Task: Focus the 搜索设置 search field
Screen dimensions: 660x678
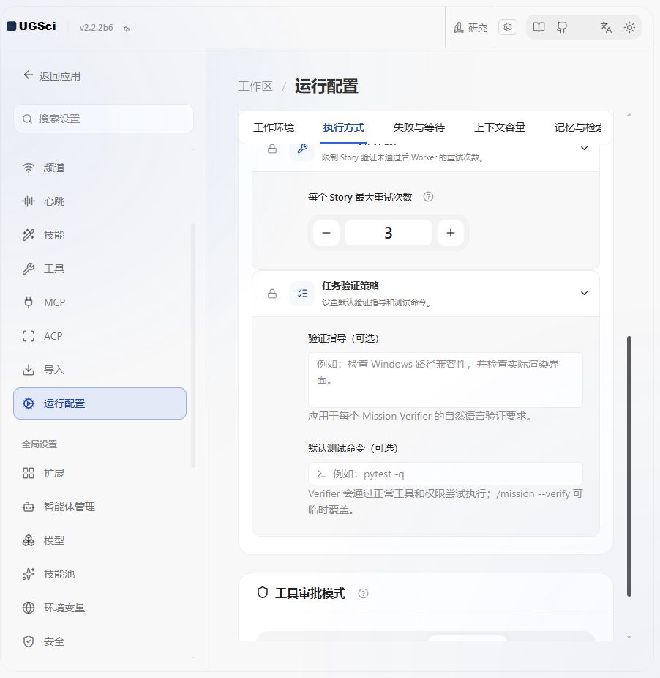Action: pos(103,119)
